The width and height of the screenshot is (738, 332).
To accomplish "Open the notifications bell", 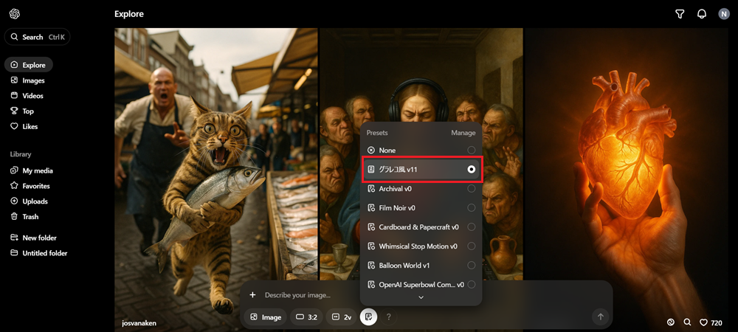I will (x=702, y=14).
